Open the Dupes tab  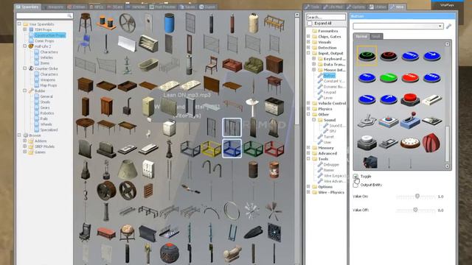207,7
